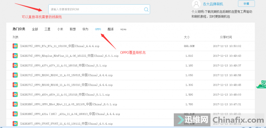This screenshot has height=128, width=266.
Task: Click the file icon for R8109 zip
Action: [x=15, y=85]
